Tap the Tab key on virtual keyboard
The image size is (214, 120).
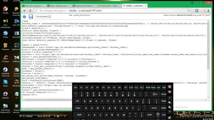[77, 101]
